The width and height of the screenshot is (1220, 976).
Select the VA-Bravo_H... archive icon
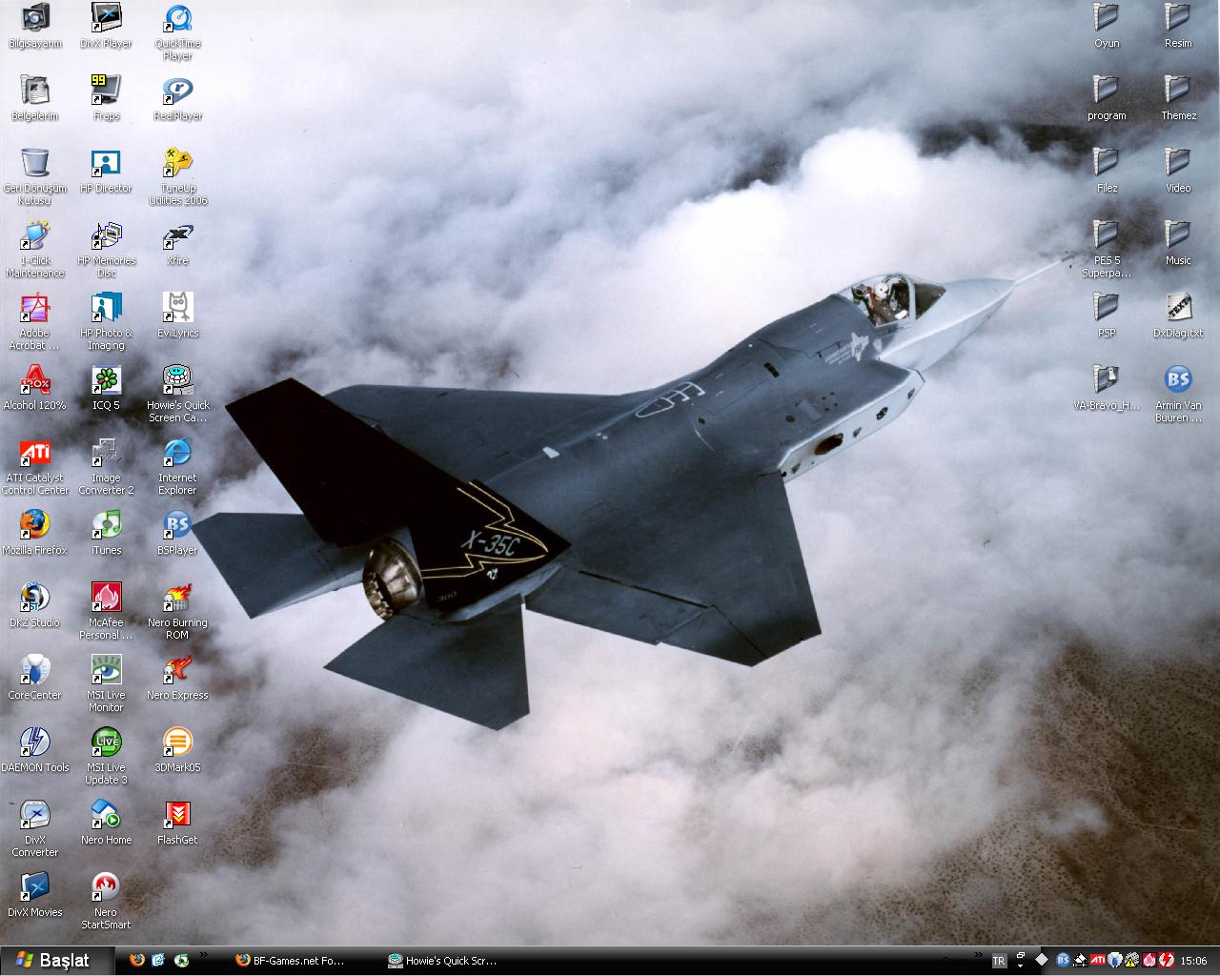click(x=1107, y=389)
